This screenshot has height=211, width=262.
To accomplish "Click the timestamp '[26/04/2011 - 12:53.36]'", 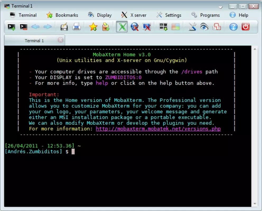I will (39, 146).
